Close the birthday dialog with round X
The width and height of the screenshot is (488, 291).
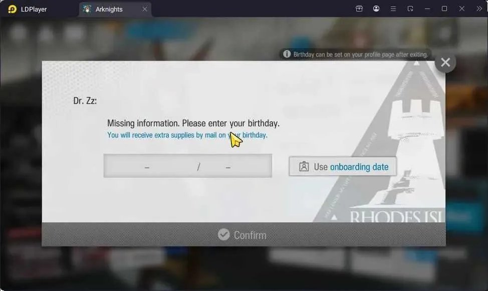pyautogui.click(x=445, y=62)
